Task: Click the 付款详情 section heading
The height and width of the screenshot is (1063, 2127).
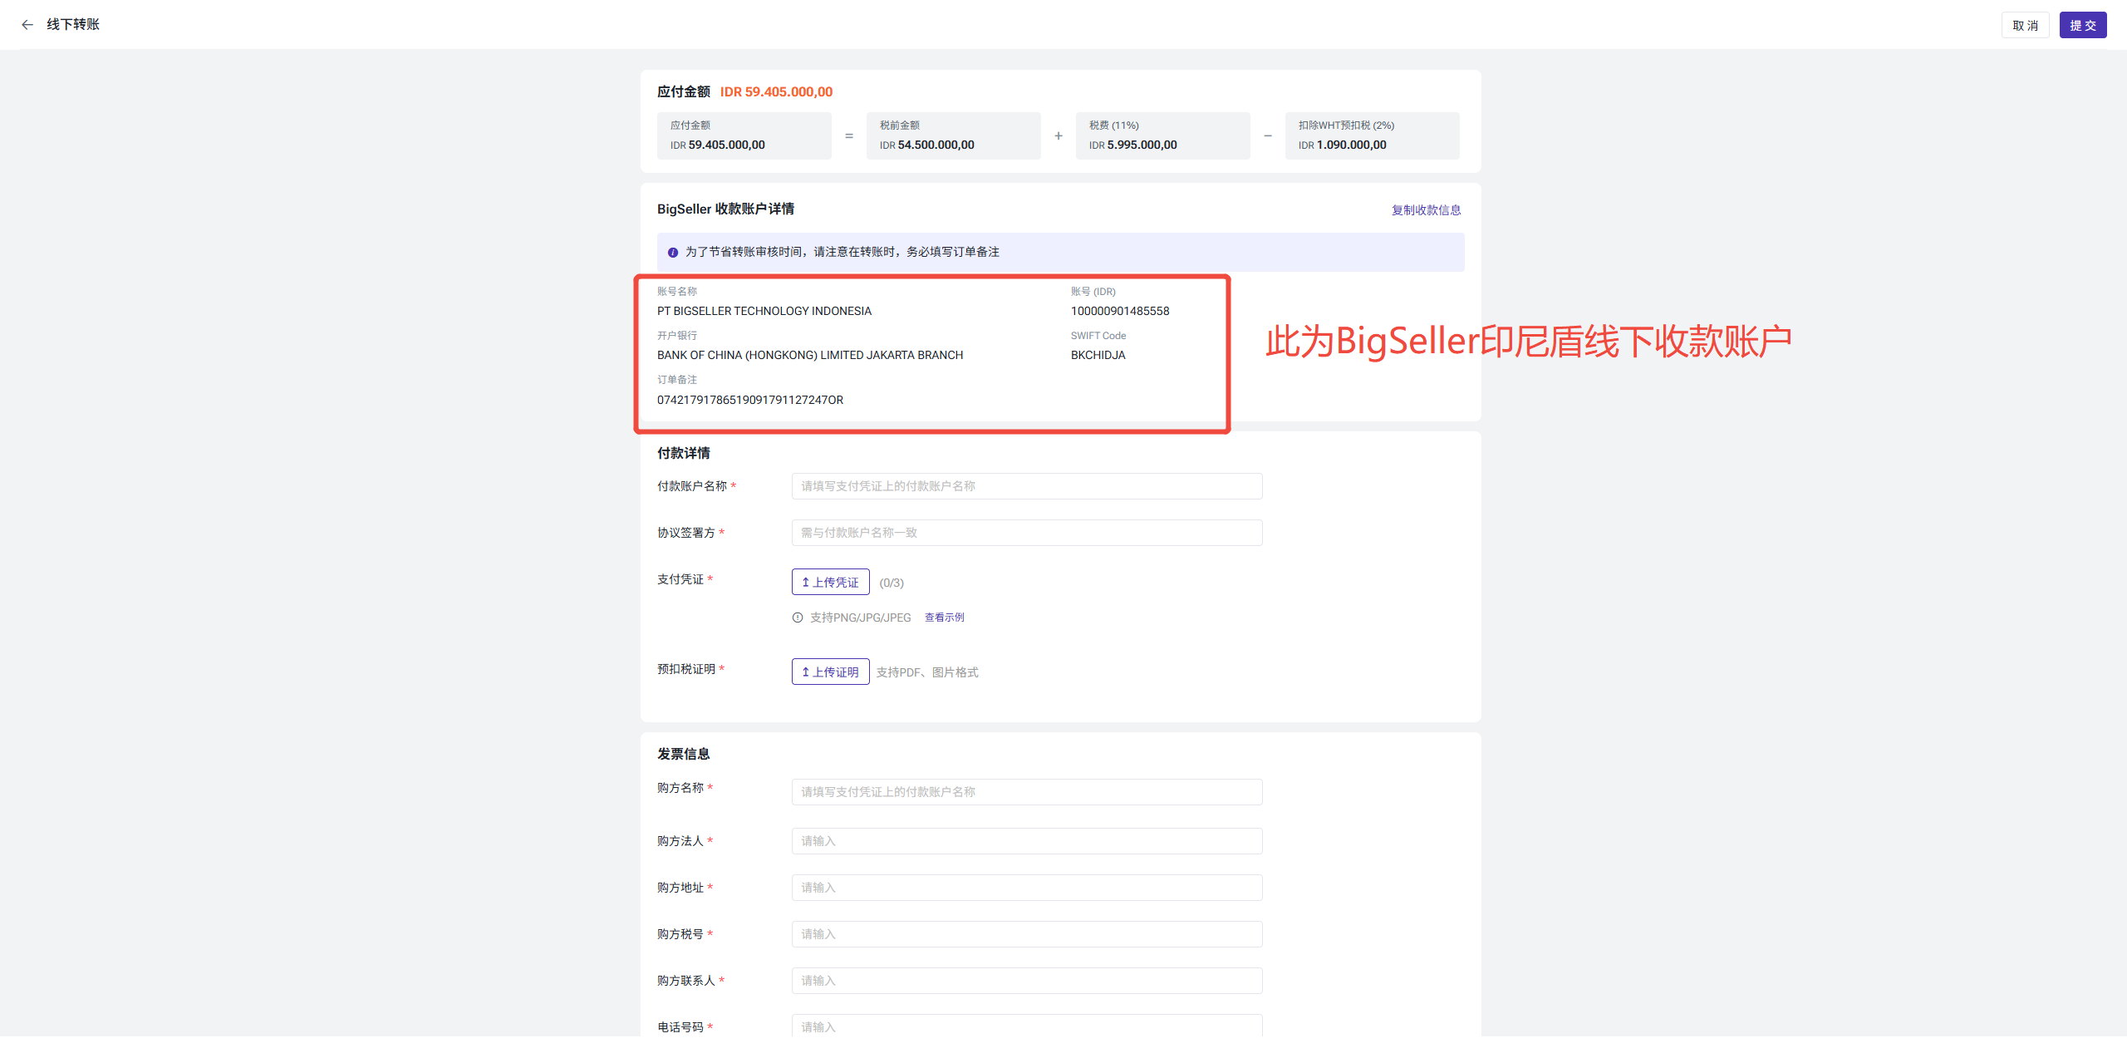Action: coord(684,453)
